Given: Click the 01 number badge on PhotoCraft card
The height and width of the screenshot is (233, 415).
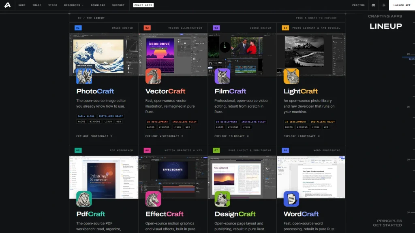Looking at the screenshot, I should 78,28.
